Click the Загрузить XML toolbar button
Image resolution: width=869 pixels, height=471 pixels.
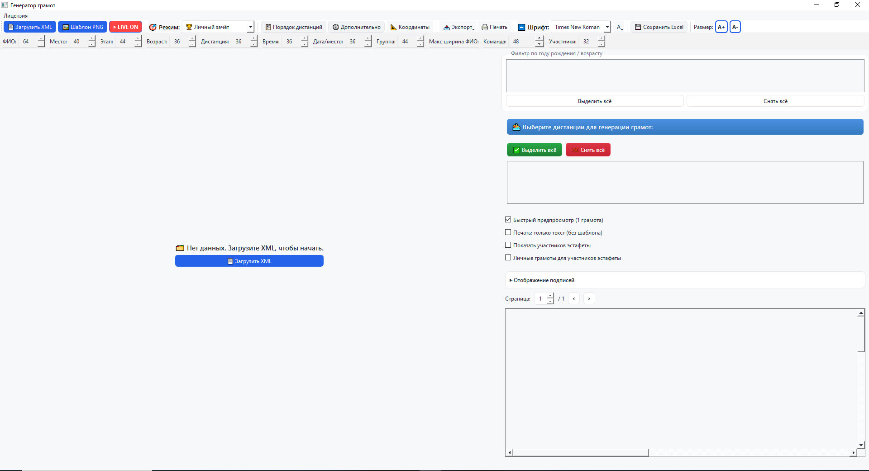(30, 27)
